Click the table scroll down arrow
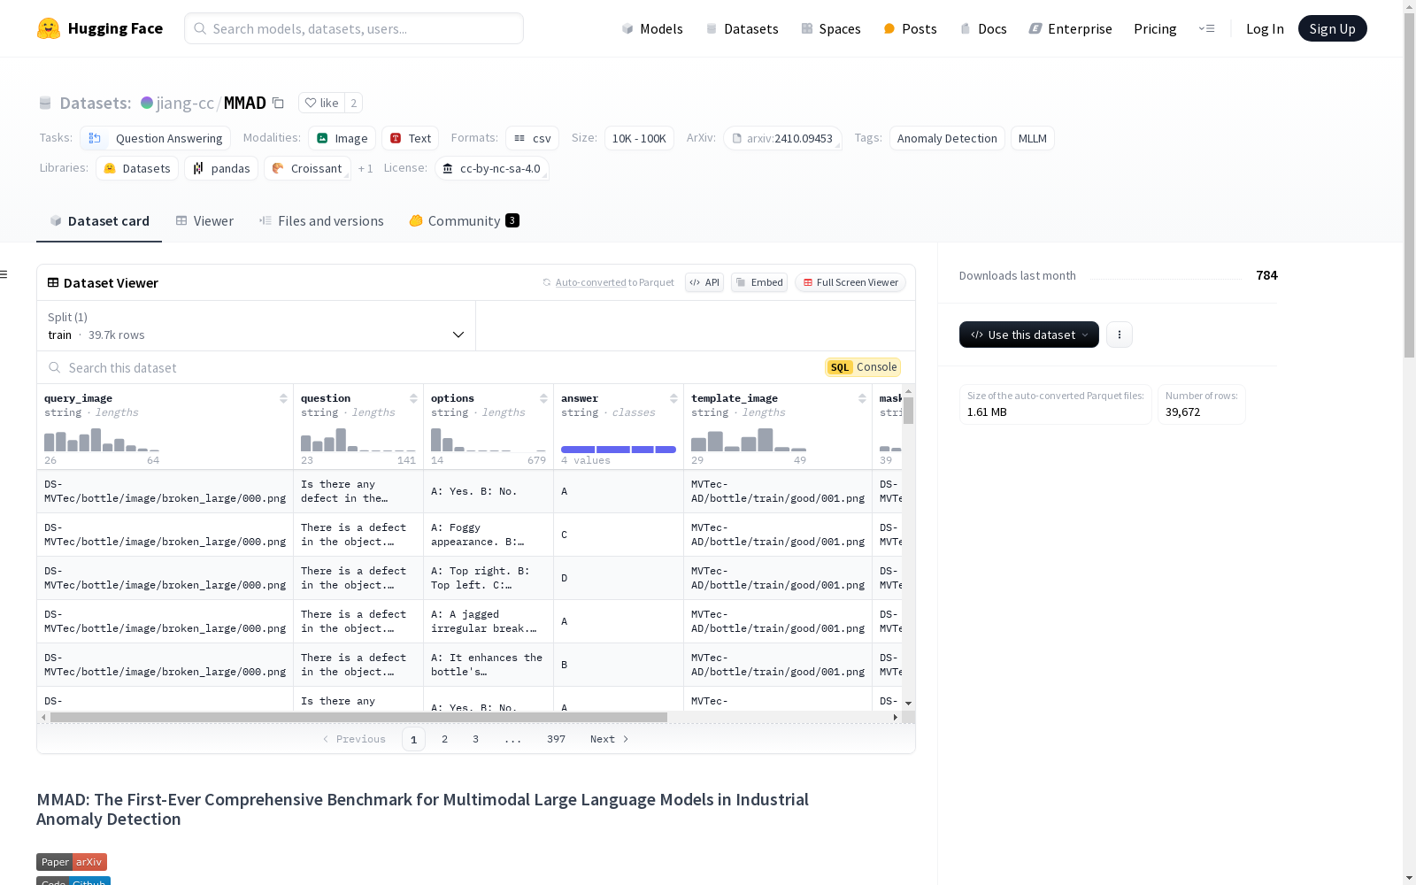The width and height of the screenshot is (1416, 885). coord(909,704)
